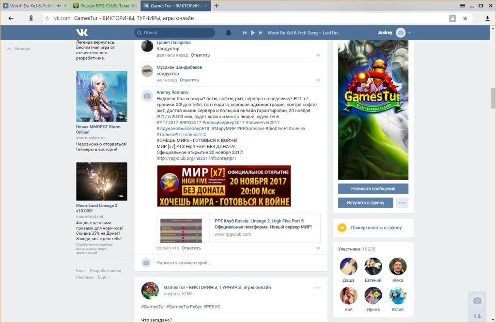Open rpg-club.org contest link
The height and width of the screenshot is (323, 496).
point(196,158)
